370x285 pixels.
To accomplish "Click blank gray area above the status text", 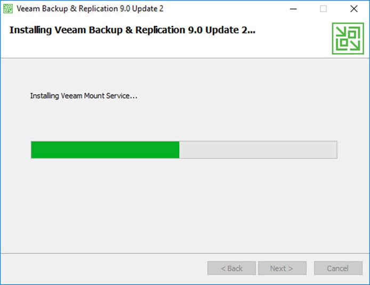I will pos(184,76).
